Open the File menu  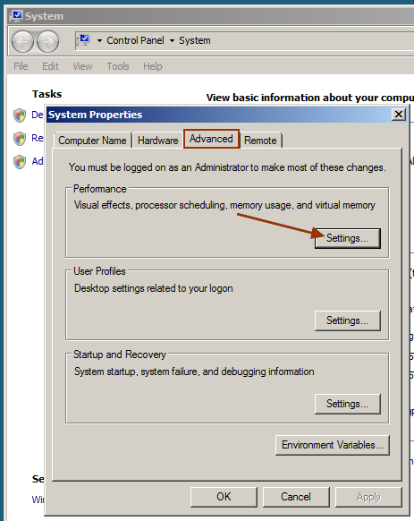(x=21, y=66)
